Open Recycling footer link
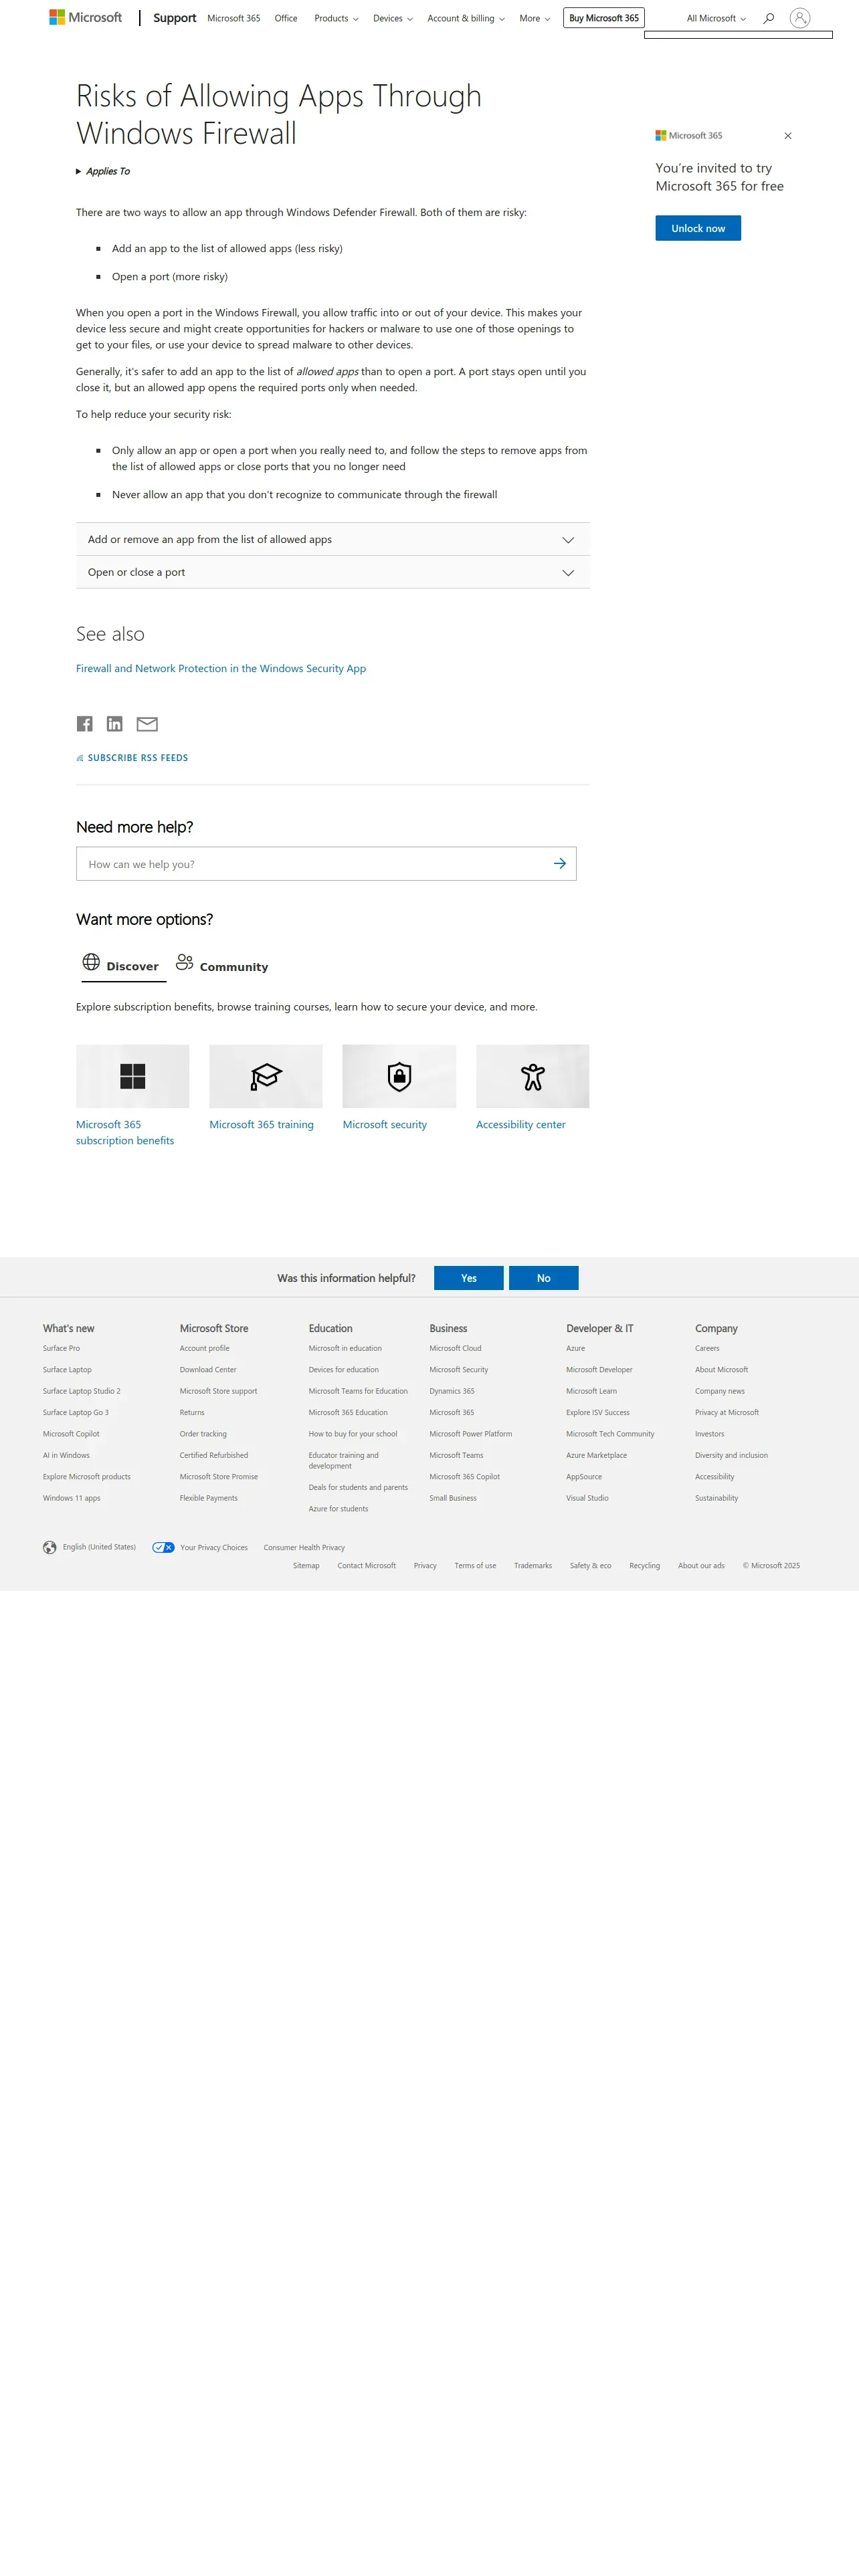859x2576 pixels. [x=645, y=1565]
